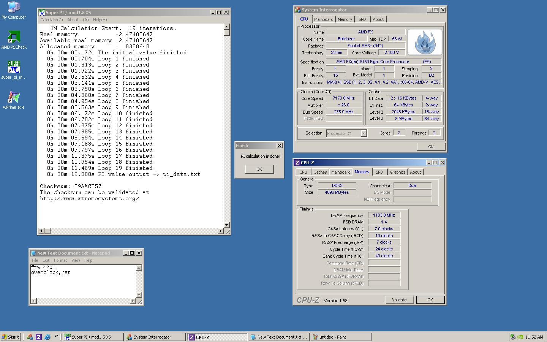Select SPD tab in System Interrogator
Image resolution: width=547 pixels, height=342 pixels.
click(x=362, y=19)
